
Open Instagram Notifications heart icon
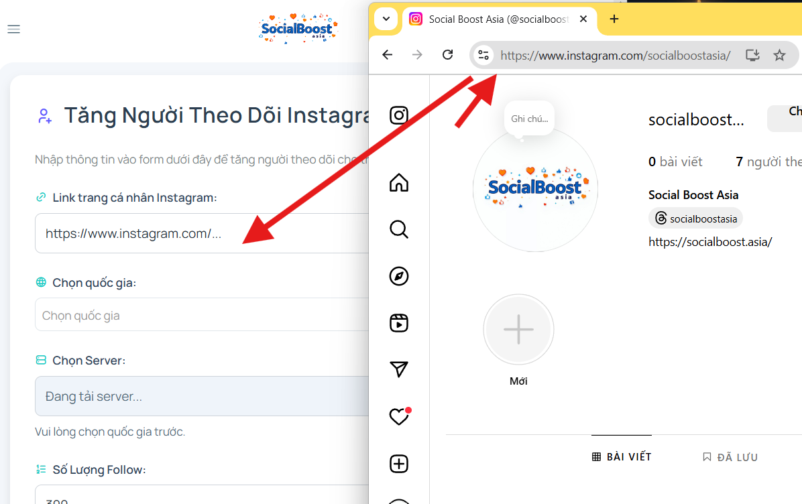tap(399, 417)
